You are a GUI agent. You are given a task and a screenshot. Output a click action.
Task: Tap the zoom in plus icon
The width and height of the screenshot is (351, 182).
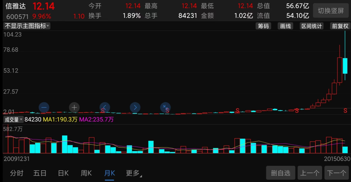[74, 108]
